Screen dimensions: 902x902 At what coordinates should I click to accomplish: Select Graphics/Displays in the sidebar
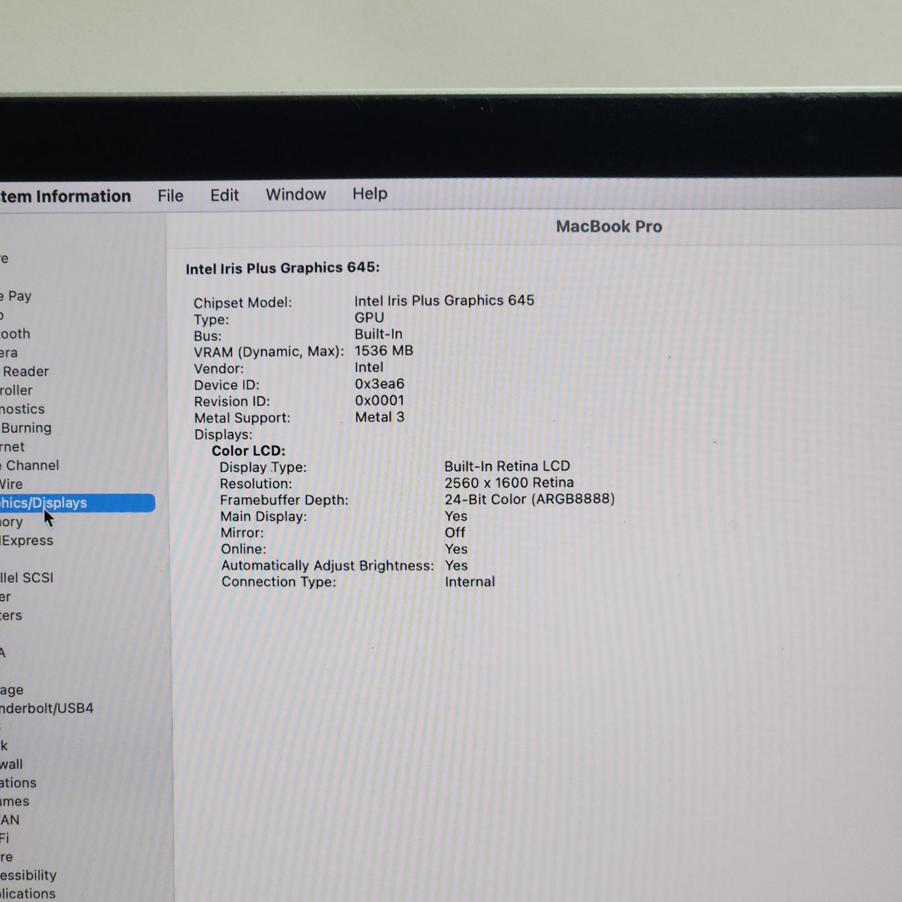click(44, 503)
